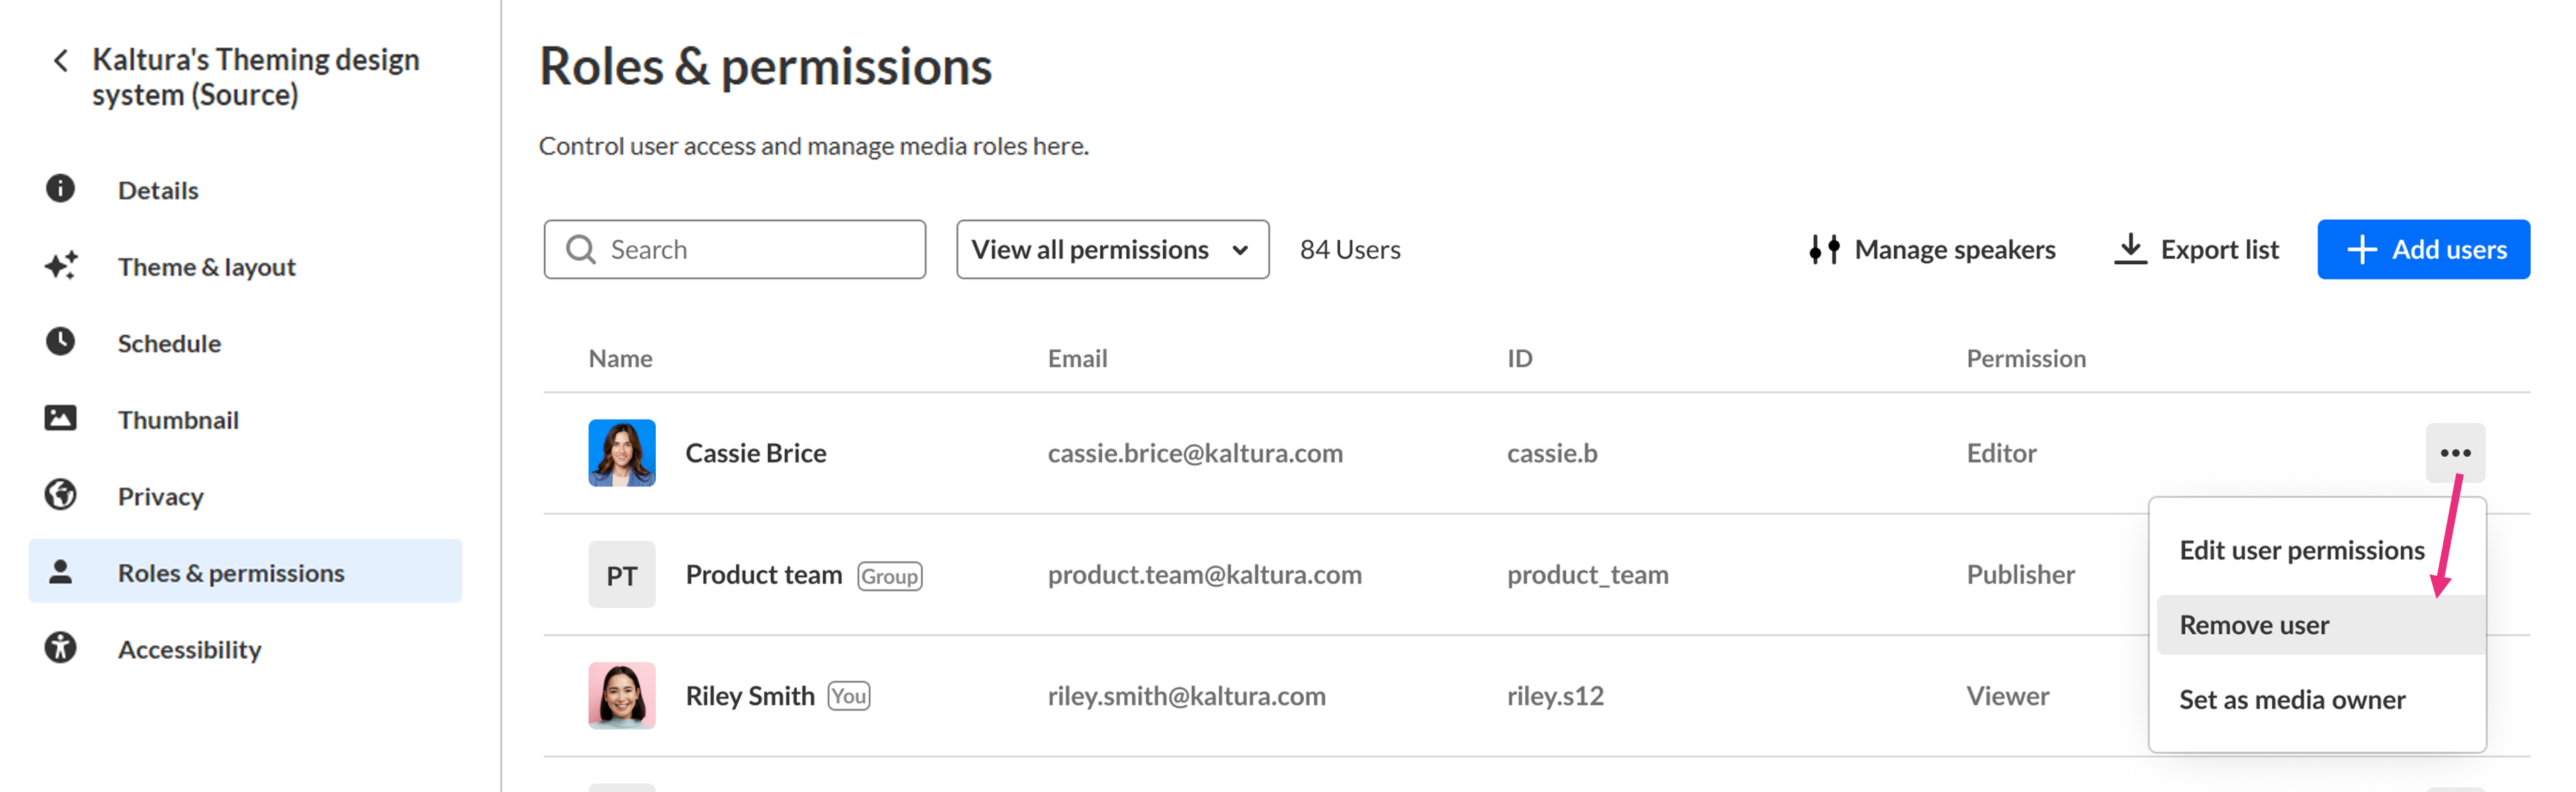
Task: Click the Thumbnail image icon
Action: pyautogui.click(x=60, y=418)
